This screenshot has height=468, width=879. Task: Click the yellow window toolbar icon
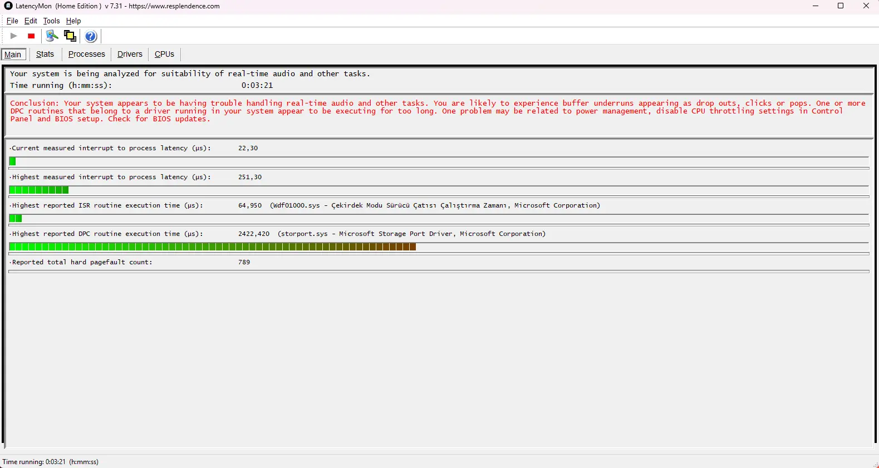tap(70, 36)
